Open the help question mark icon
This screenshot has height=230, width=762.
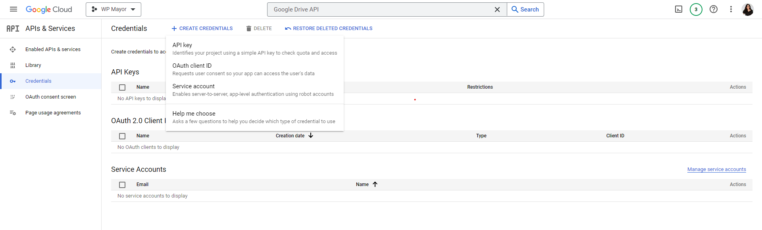point(713,9)
